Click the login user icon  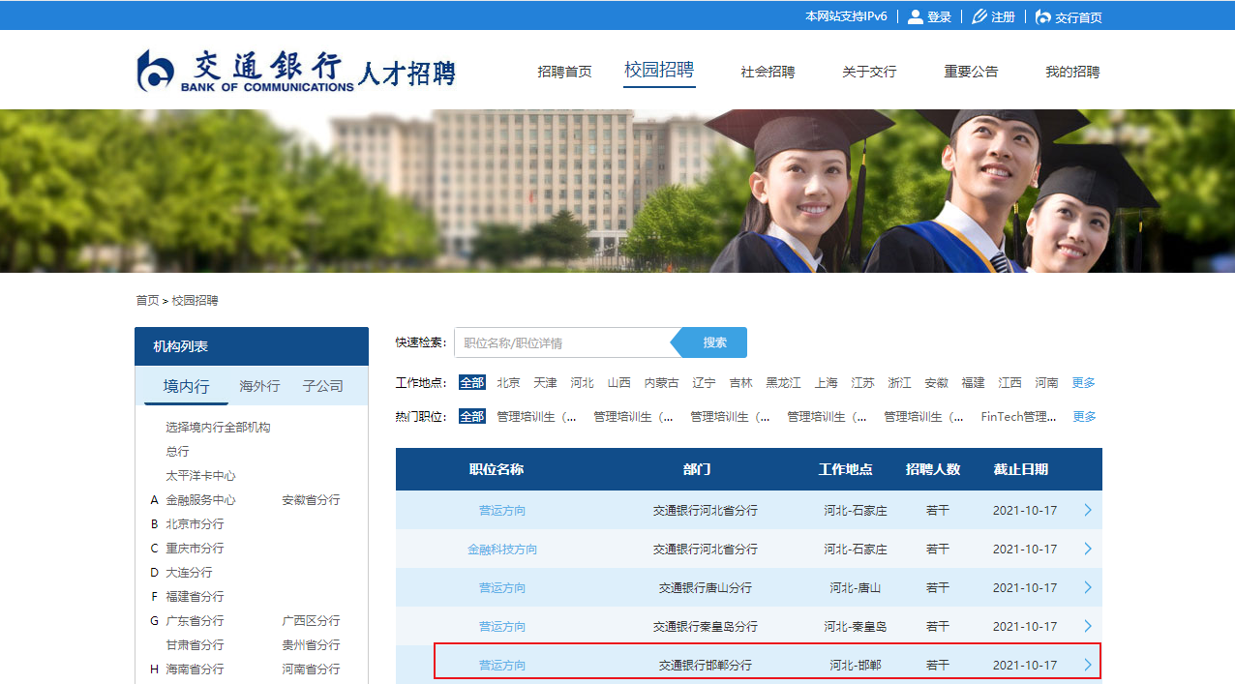click(915, 16)
